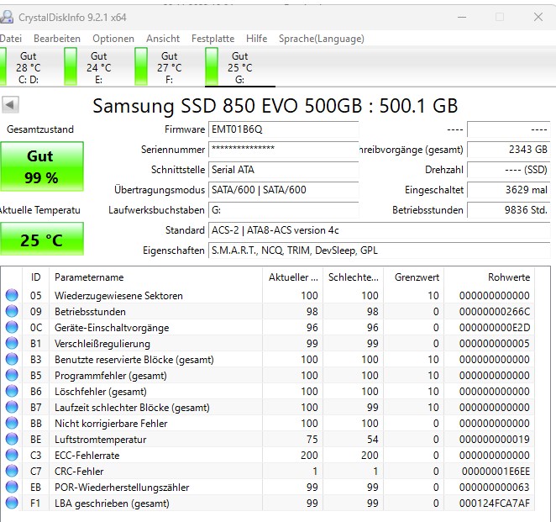Click status circle for Betriebsstunden 09 row
This screenshot has width=556, height=522.
tap(12, 311)
